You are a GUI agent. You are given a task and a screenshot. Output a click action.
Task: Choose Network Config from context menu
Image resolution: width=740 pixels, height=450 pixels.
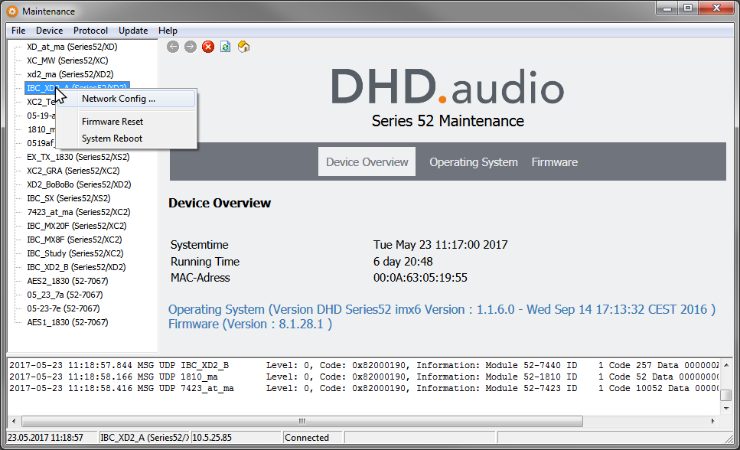click(x=126, y=99)
